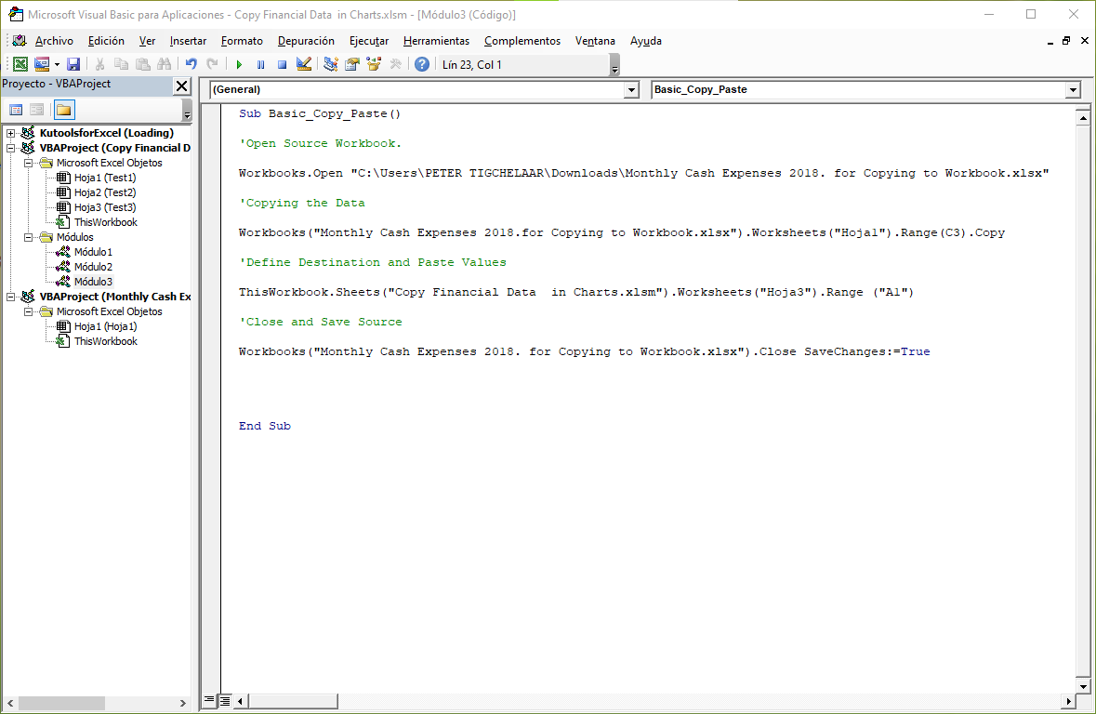Run the Basic_Copy_Paste macro with Run button
1096x714 pixels.
[x=239, y=63]
